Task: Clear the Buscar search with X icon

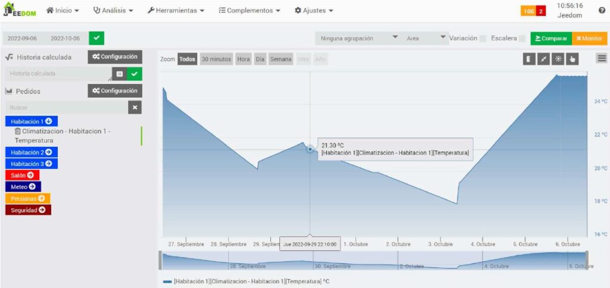Action: [x=135, y=107]
